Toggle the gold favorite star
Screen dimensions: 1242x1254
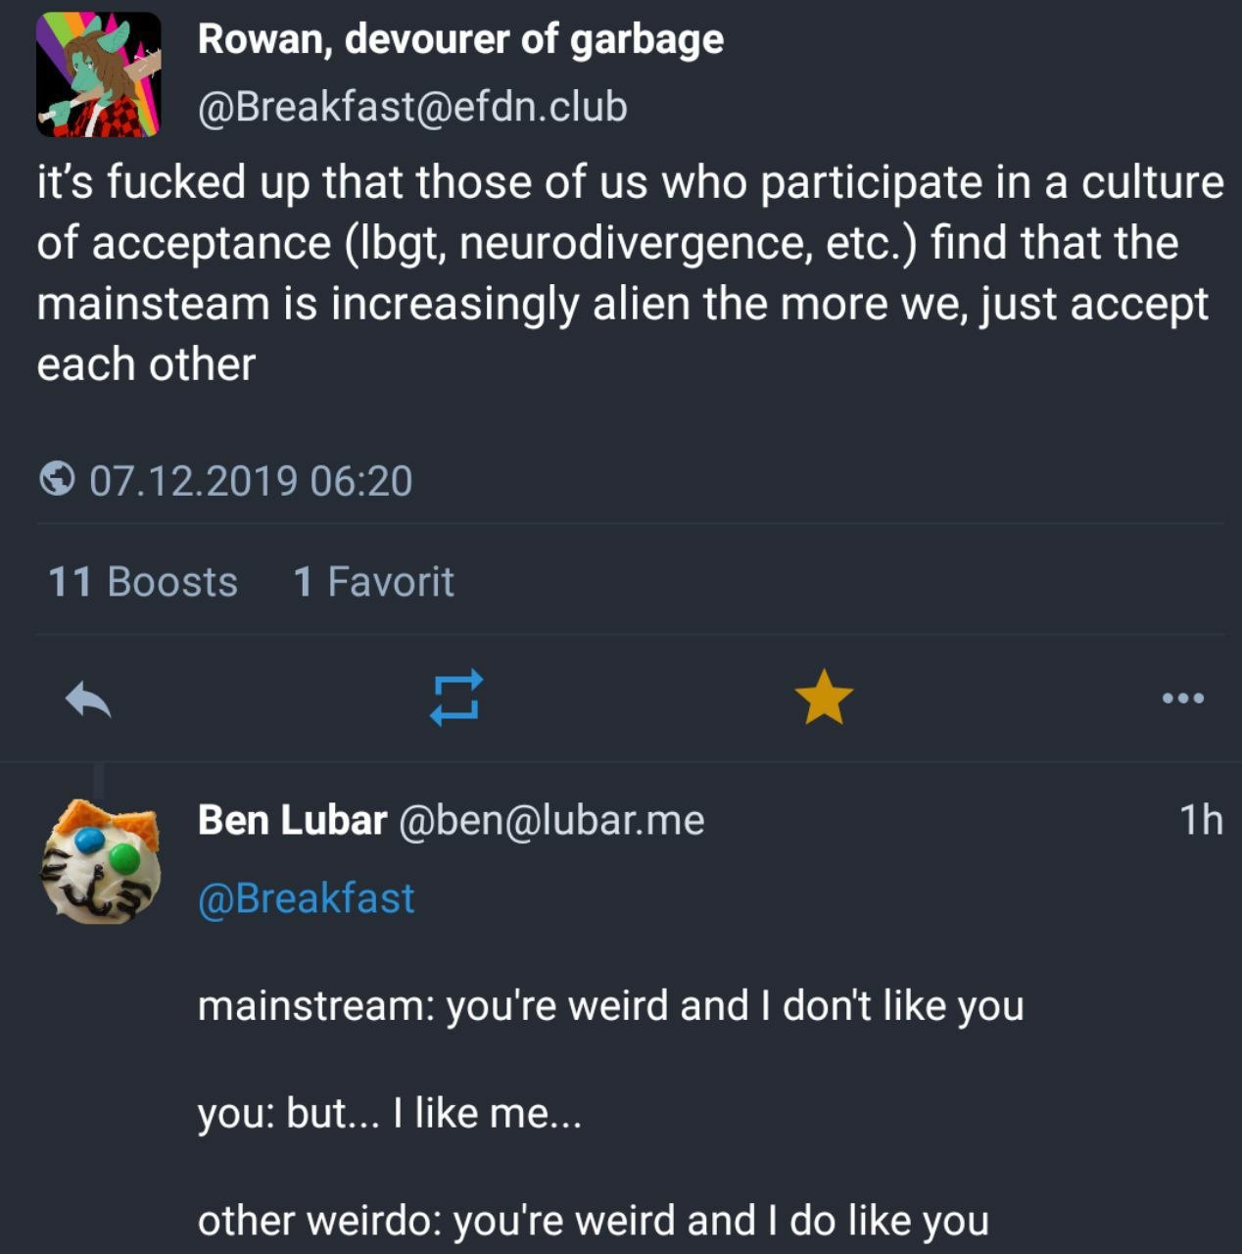(824, 698)
